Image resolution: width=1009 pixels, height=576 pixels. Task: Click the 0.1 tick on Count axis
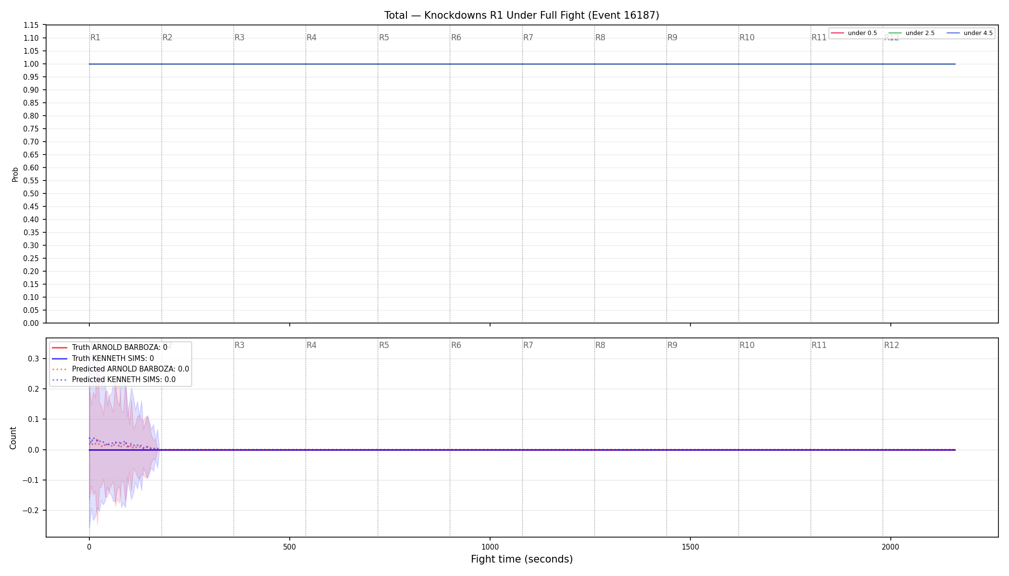(34, 419)
